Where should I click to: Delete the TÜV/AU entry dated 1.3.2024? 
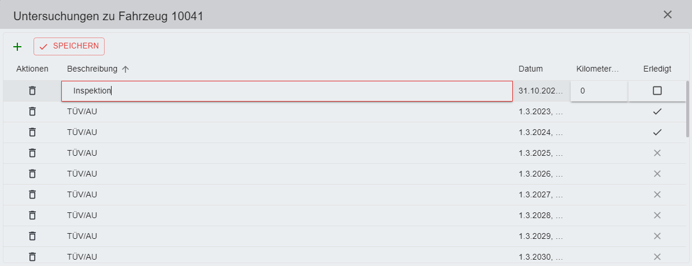(32, 132)
